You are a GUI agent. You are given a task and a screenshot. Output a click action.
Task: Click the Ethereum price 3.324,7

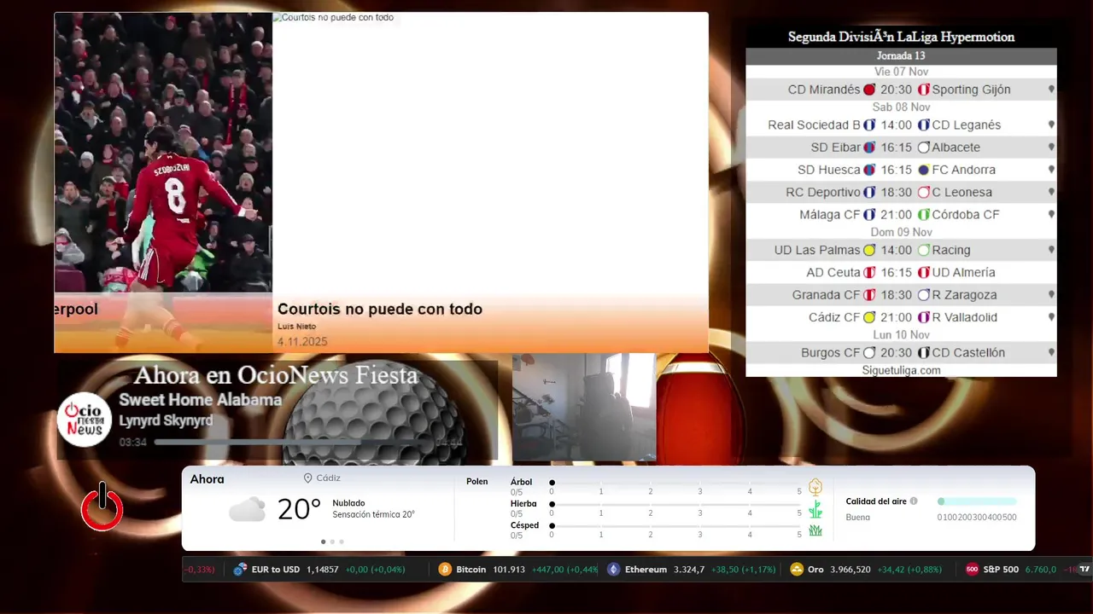(x=689, y=570)
